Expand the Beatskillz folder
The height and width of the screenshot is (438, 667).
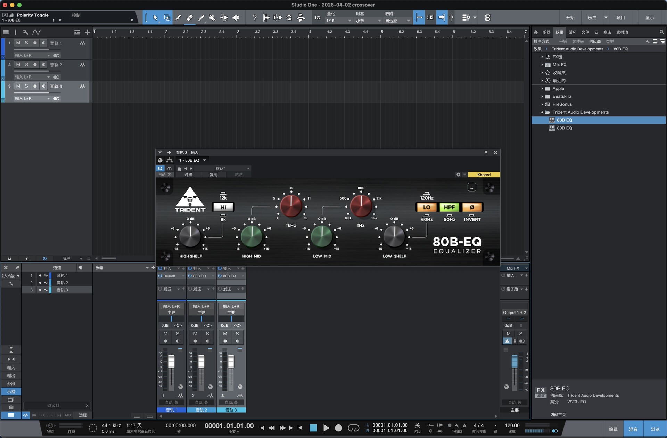tap(542, 96)
